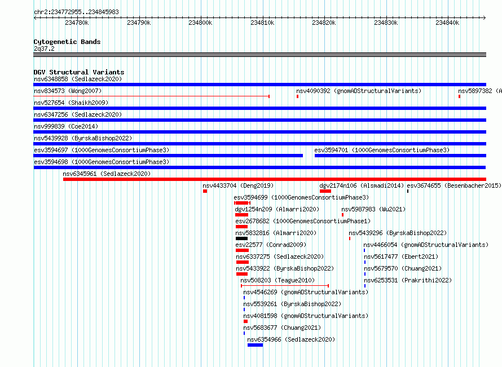Select the esv3594699 red bracketed glyph

coord(242,203)
